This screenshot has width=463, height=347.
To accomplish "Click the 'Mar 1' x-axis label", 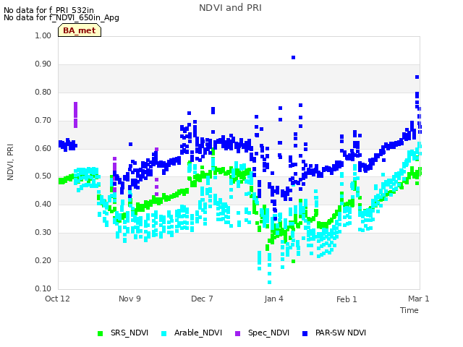I will pyautogui.click(x=419, y=299).
